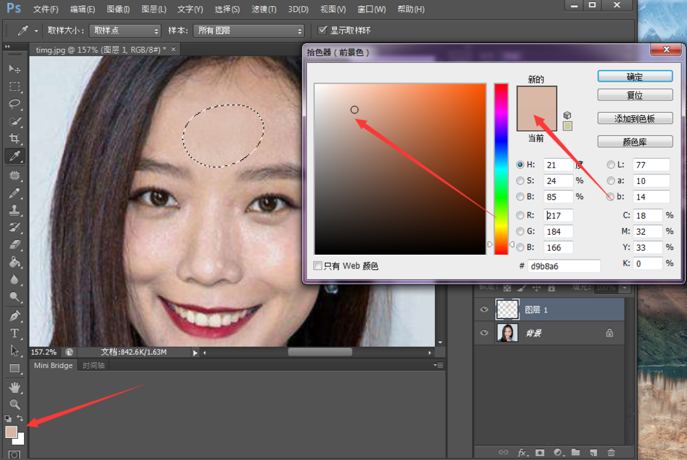
Task: Select the R red radio button
Action: (x=520, y=216)
